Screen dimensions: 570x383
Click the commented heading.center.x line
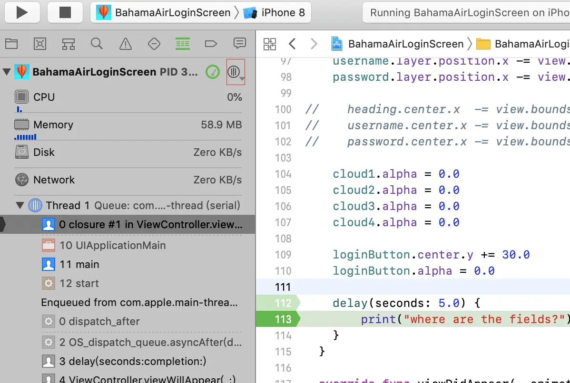pyautogui.click(x=437, y=109)
